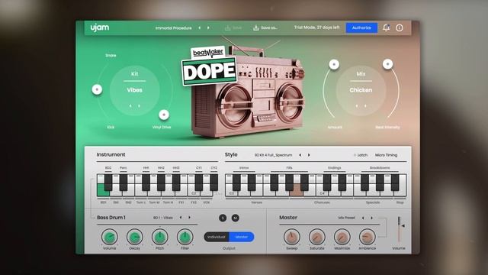
Task: Open the Mix Preset menu
Action: pyautogui.click(x=346, y=218)
